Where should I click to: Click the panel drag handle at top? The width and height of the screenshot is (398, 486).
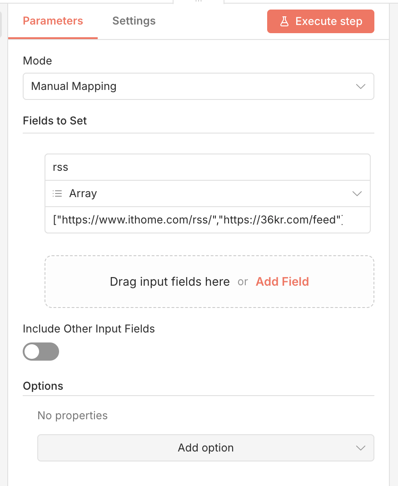click(x=199, y=1)
